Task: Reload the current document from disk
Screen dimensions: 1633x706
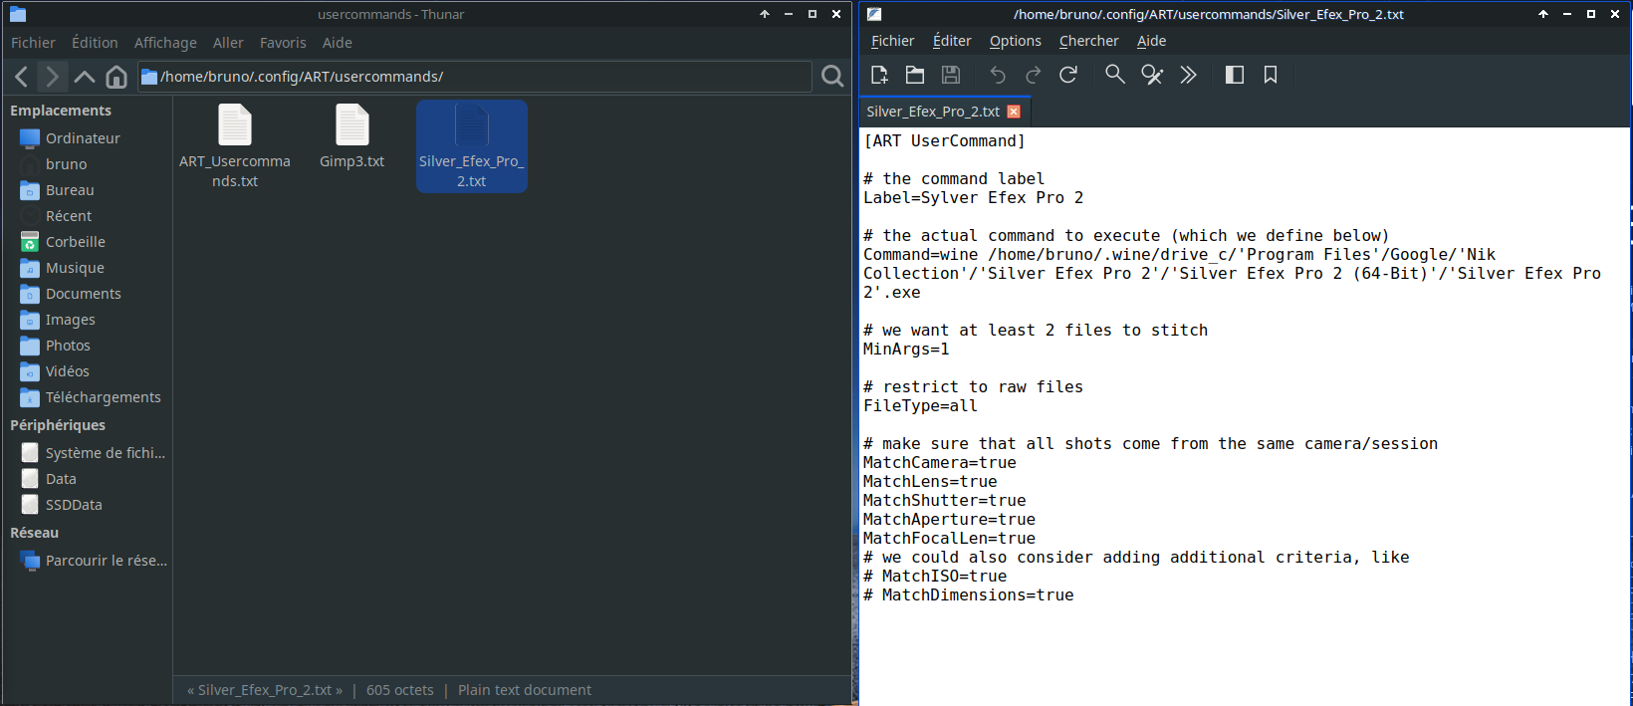Action: (1068, 75)
